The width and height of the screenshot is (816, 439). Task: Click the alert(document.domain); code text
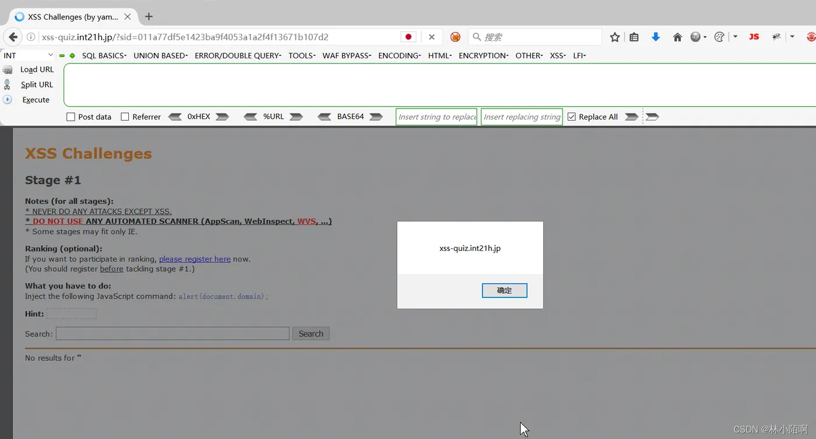pyautogui.click(x=223, y=296)
